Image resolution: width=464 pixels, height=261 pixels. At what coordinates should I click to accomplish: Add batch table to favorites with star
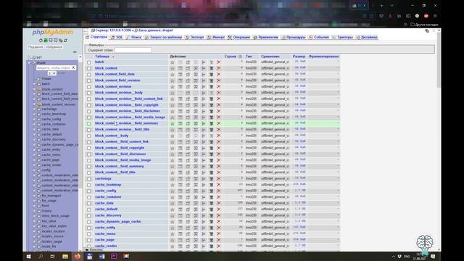[x=173, y=62]
